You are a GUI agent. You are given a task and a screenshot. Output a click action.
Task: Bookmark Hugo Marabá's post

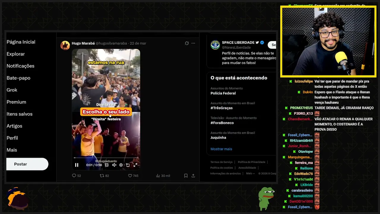pyautogui.click(x=186, y=176)
